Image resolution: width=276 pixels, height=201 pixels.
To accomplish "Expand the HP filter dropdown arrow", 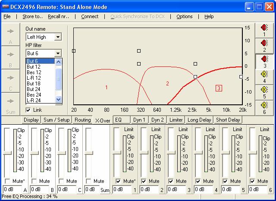I will pos(58,53).
